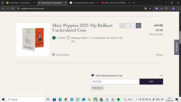Open WhatsApp from taskbar

point(78,99)
